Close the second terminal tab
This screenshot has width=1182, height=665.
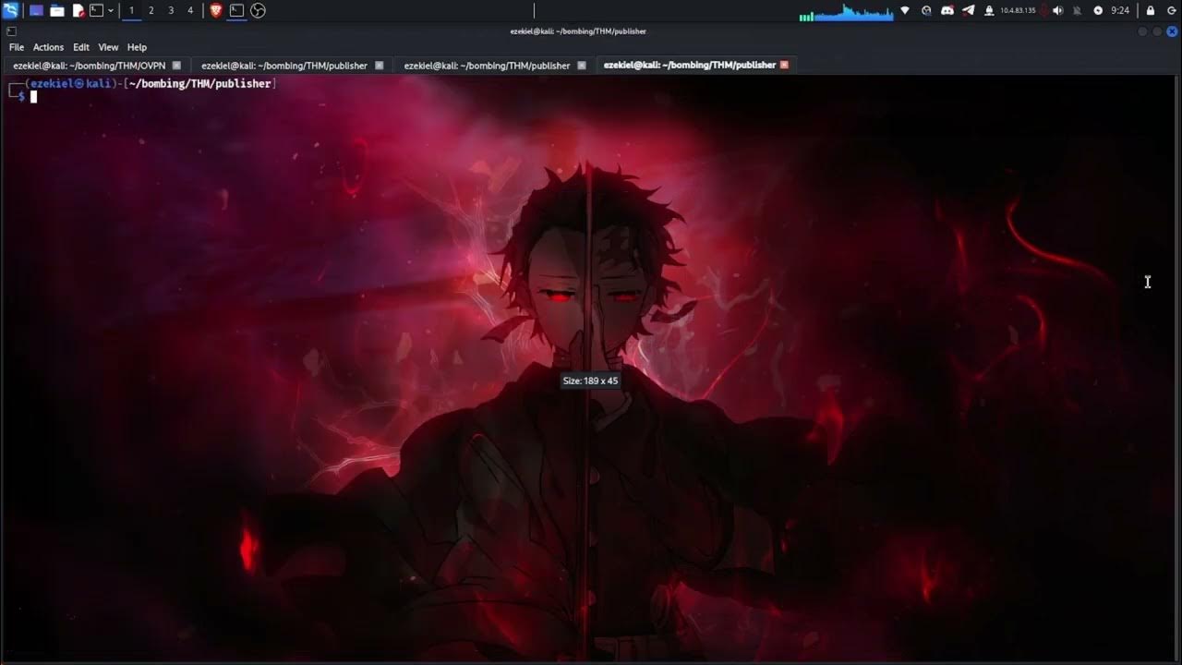pyautogui.click(x=379, y=66)
